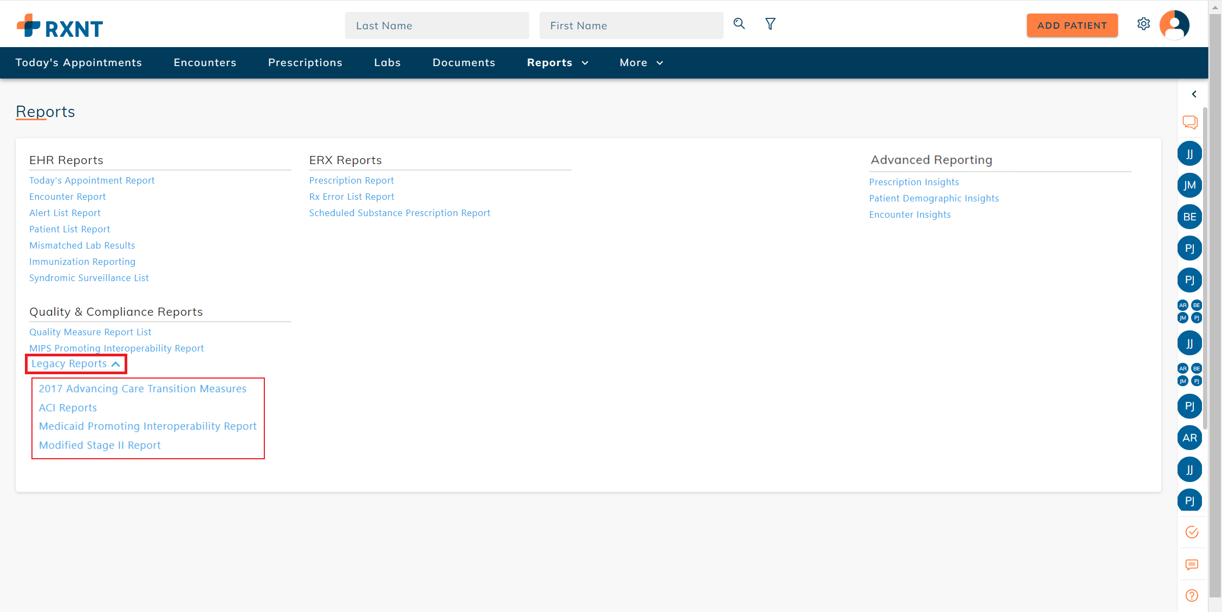Select the BE patient avatar
Screen dimensions: 1222x612
pyautogui.click(x=1189, y=217)
